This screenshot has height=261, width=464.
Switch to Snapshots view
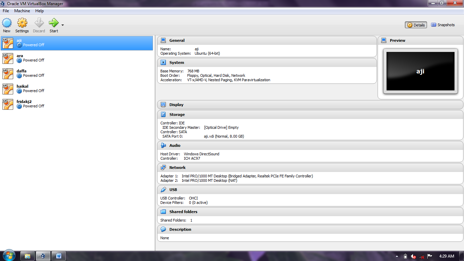pyautogui.click(x=443, y=25)
